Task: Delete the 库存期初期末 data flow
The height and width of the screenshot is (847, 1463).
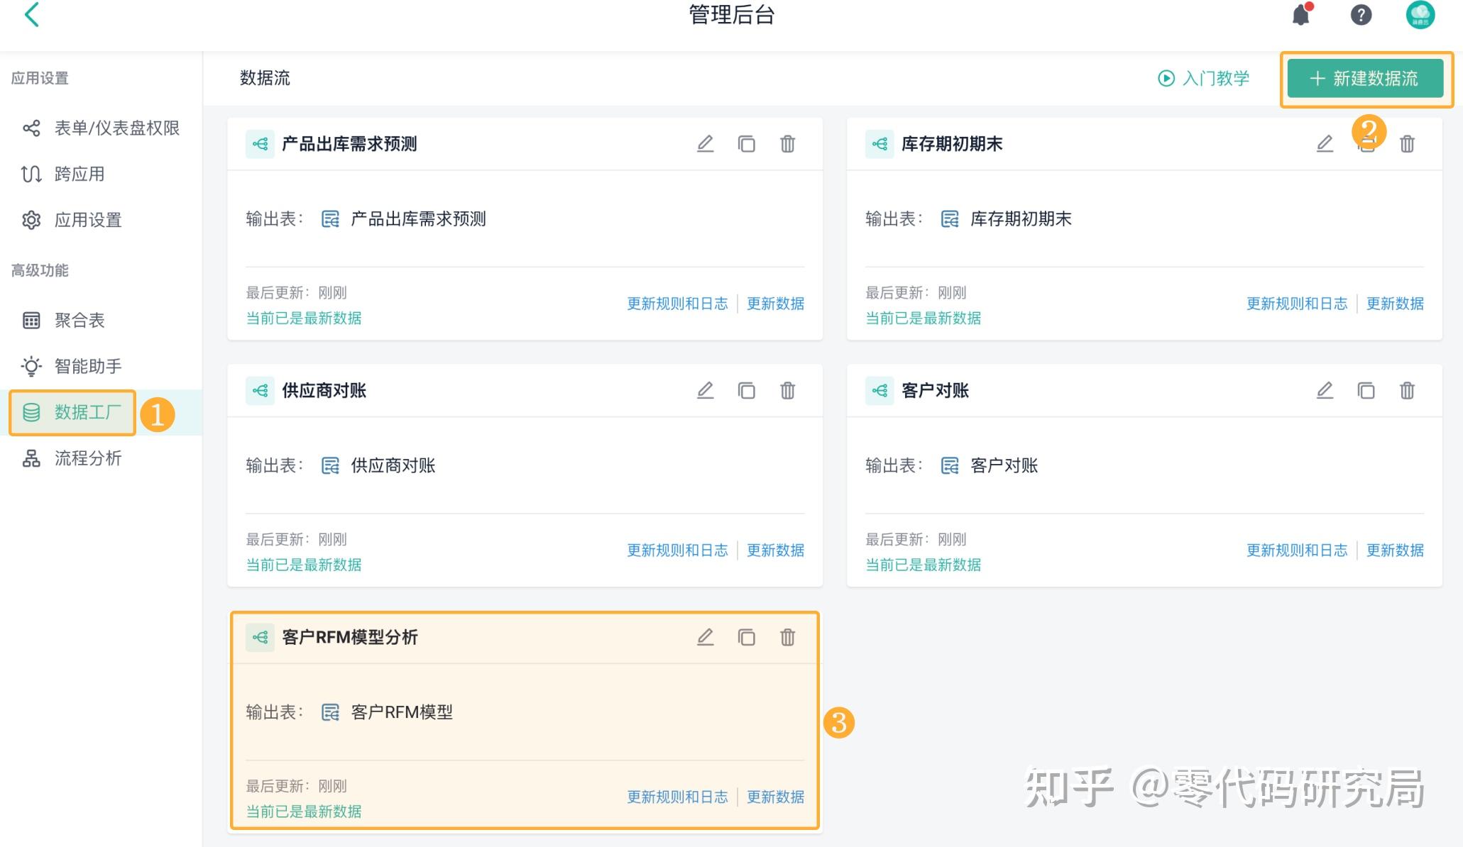Action: (x=1406, y=143)
